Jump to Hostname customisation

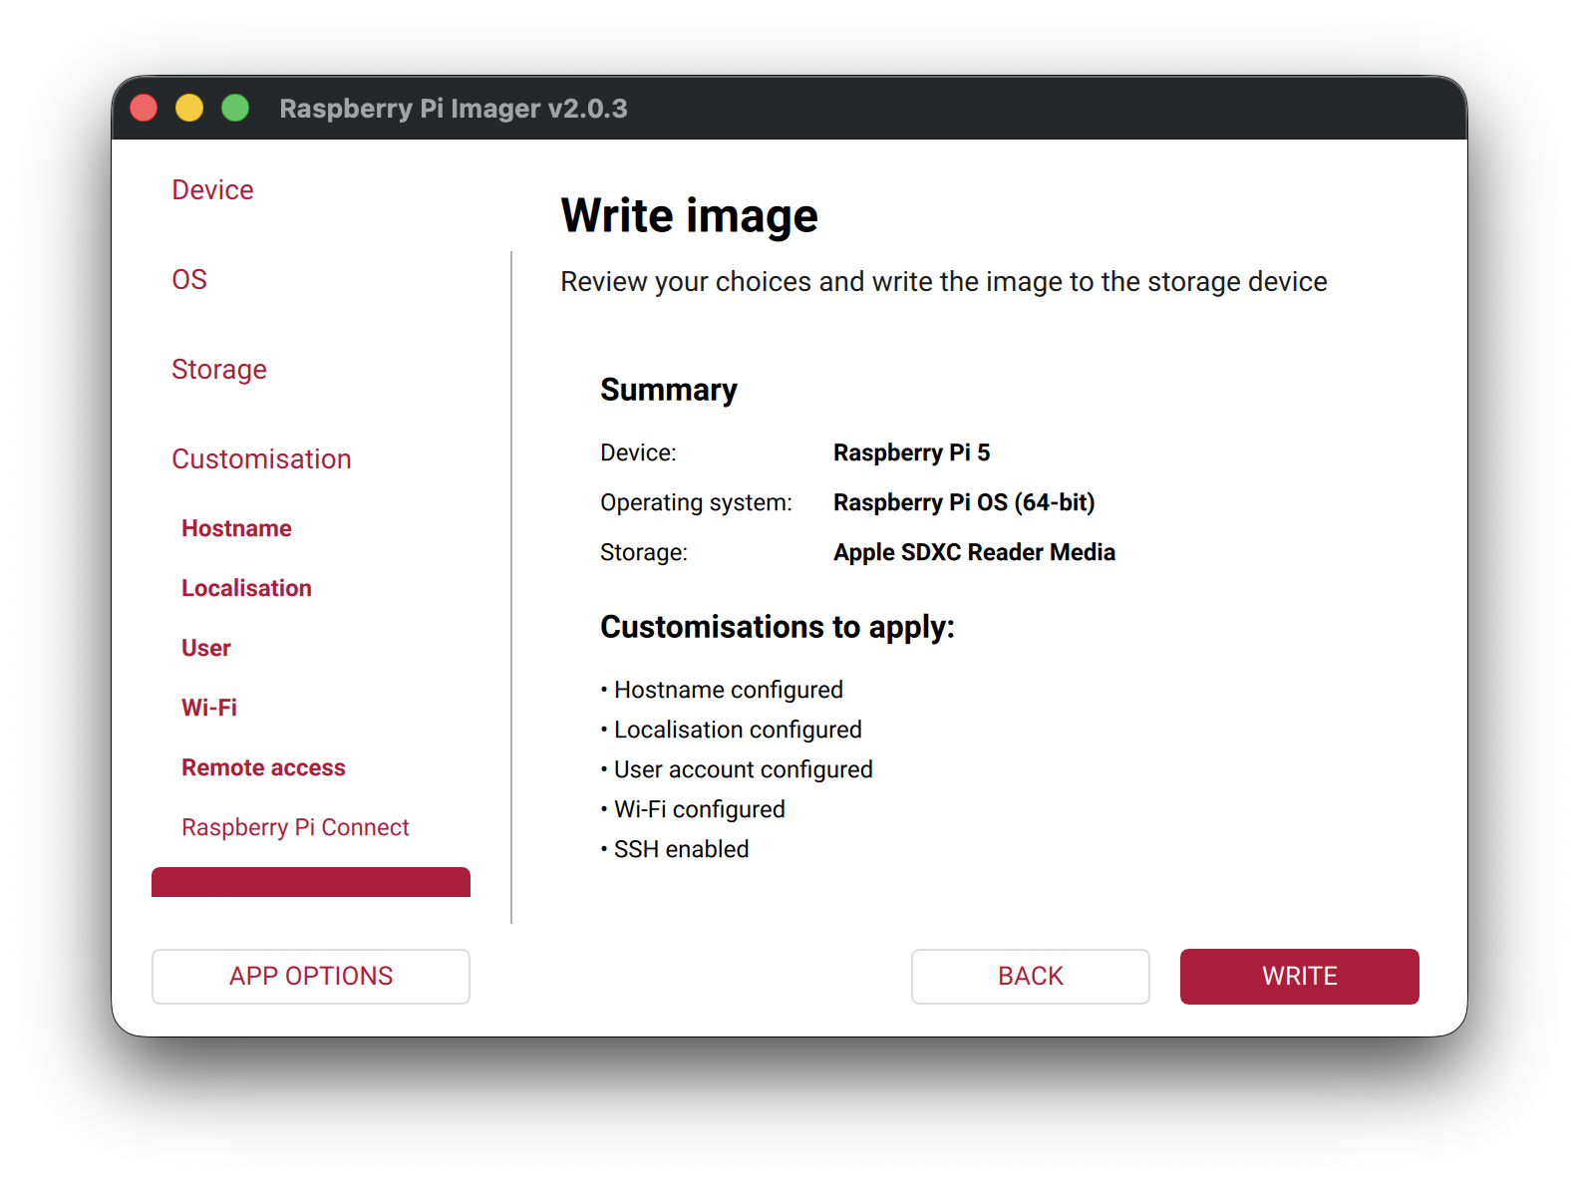pyautogui.click(x=236, y=528)
